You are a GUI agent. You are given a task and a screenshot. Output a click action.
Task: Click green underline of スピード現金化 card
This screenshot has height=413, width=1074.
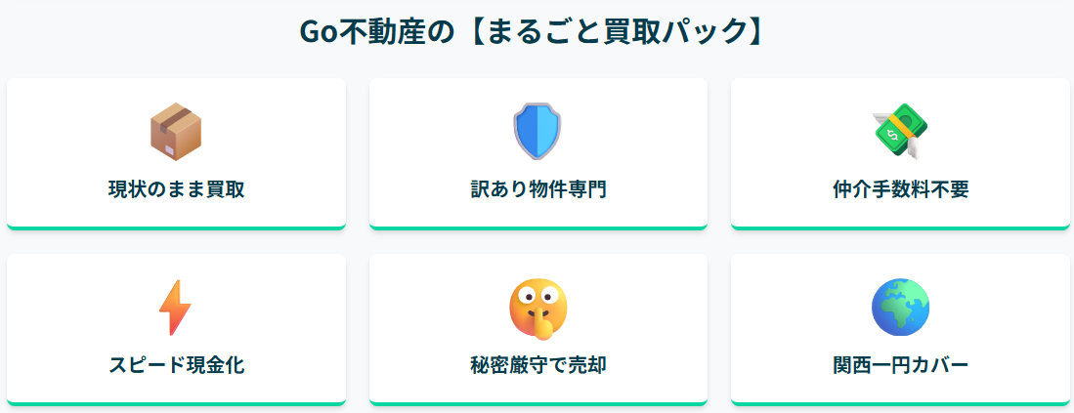tap(176, 402)
